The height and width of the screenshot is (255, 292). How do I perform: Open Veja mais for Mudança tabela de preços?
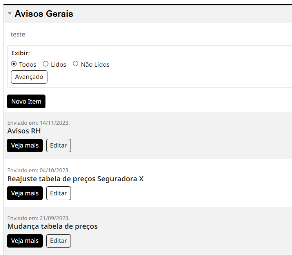pos(25,241)
